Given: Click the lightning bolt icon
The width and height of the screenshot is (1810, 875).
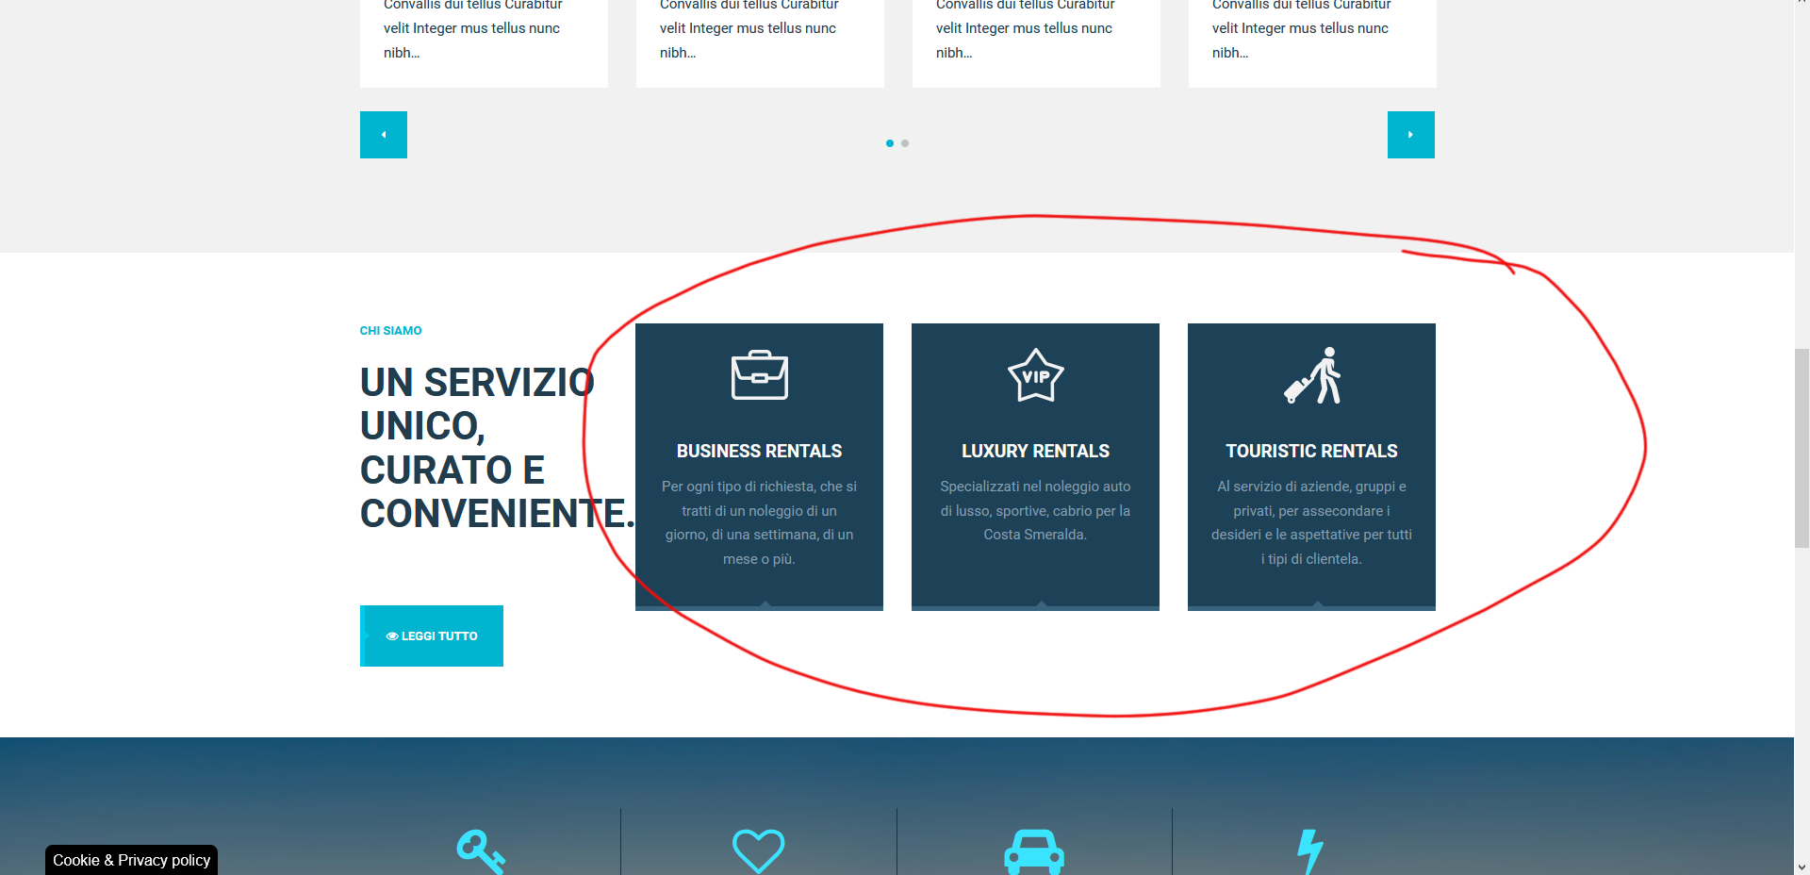Looking at the screenshot, I should click(1310, 851).
